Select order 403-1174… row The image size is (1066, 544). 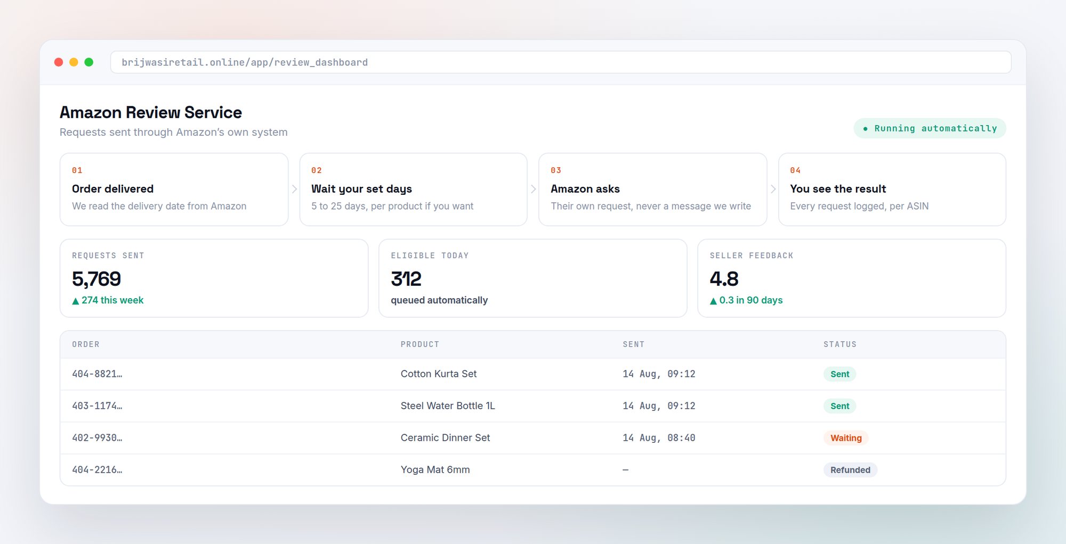coord(533,406)
